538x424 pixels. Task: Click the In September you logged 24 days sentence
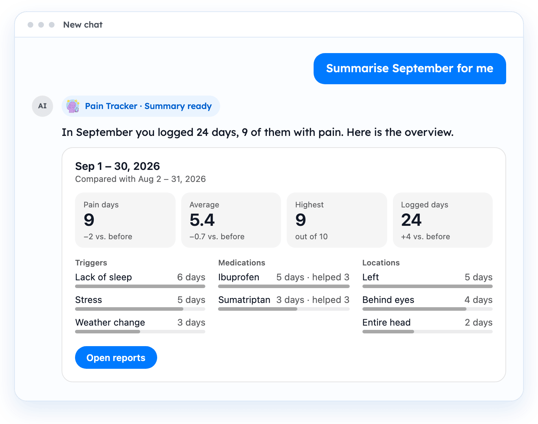[258, 132]
